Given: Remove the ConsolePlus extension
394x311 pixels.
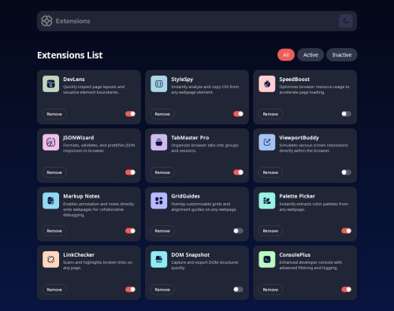Looking at the screenshot, I should [270, 290].
